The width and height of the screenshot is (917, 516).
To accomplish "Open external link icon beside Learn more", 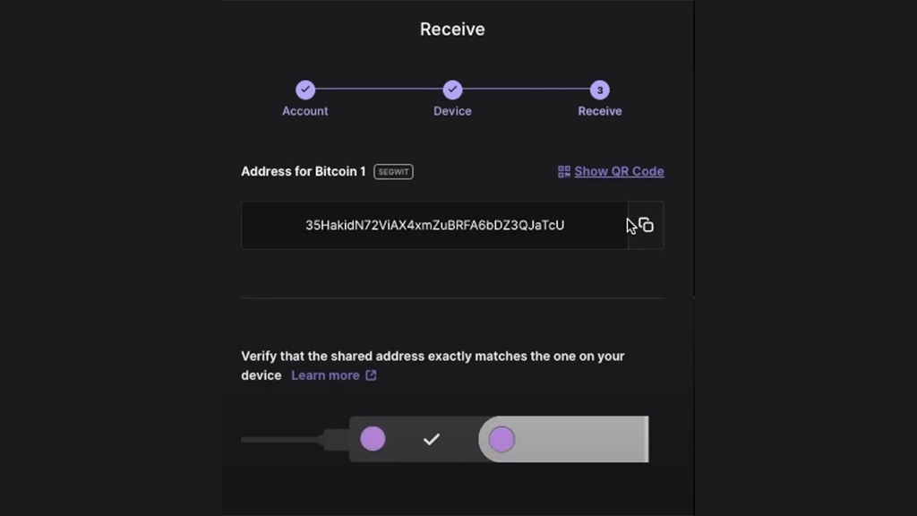I will click(x=371, y=375).
